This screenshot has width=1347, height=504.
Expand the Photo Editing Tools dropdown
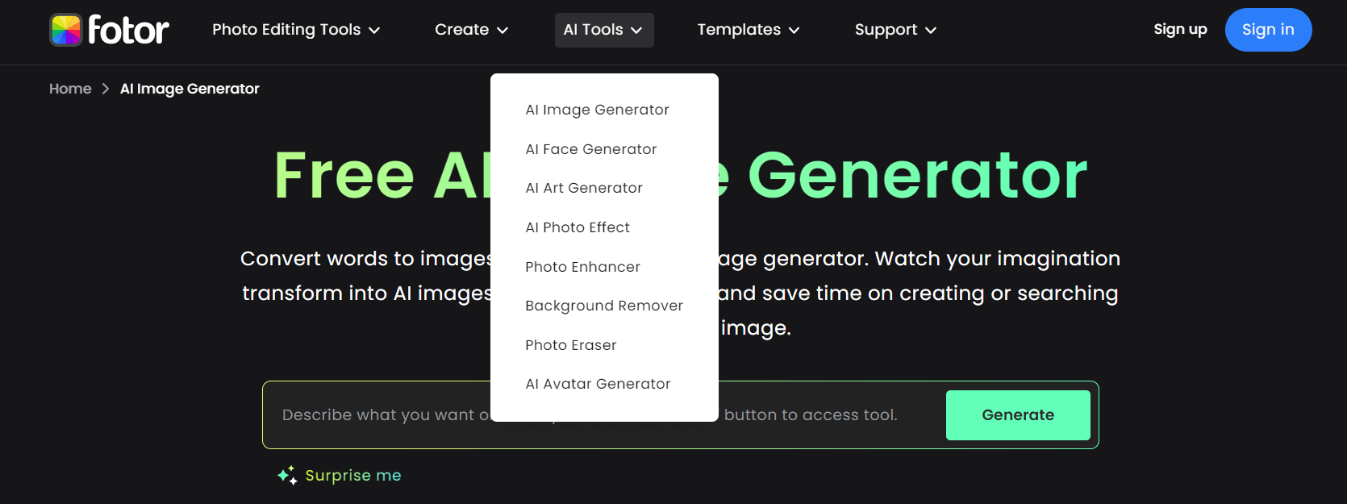(x=295, y=30)
